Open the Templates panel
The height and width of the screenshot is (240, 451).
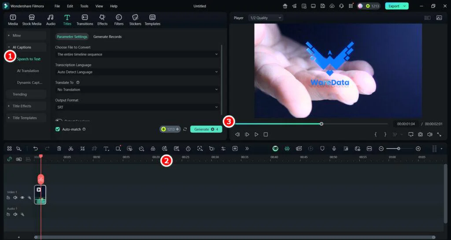point(152,20)
